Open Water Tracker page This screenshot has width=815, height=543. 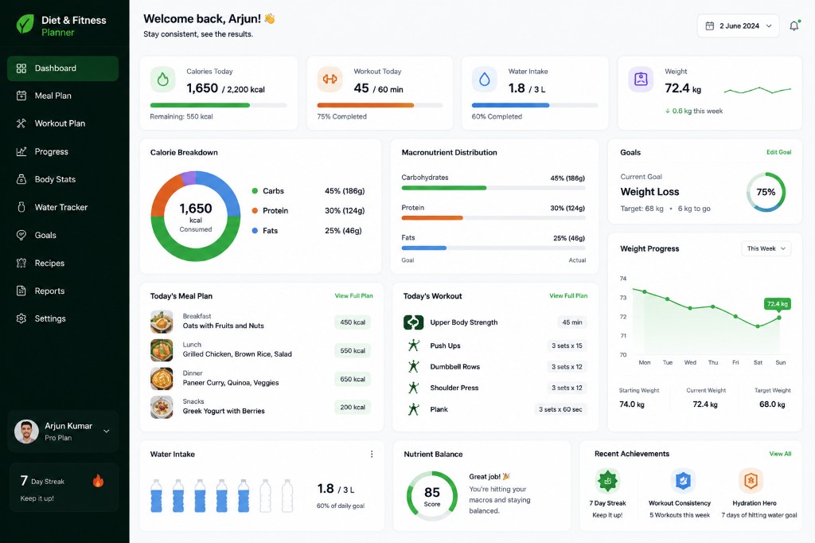pos(63,207)
